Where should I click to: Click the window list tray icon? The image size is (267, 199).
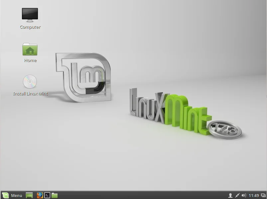[263, 195]
